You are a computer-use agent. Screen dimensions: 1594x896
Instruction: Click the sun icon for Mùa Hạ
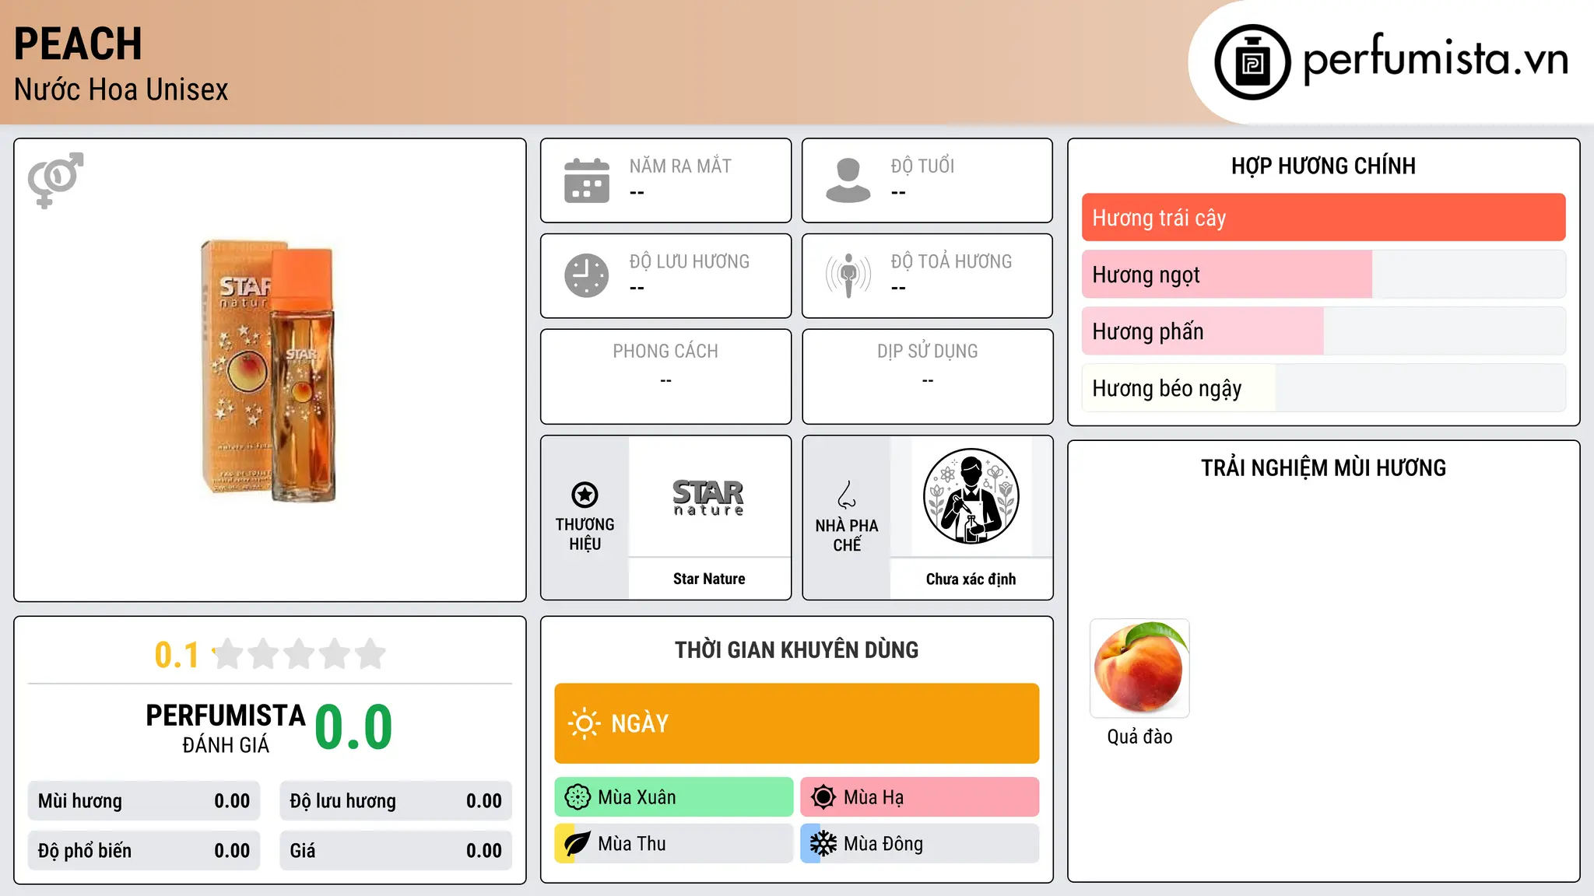823,797
